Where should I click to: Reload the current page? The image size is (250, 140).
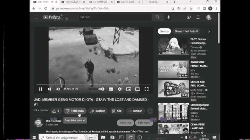click(45, 9)
